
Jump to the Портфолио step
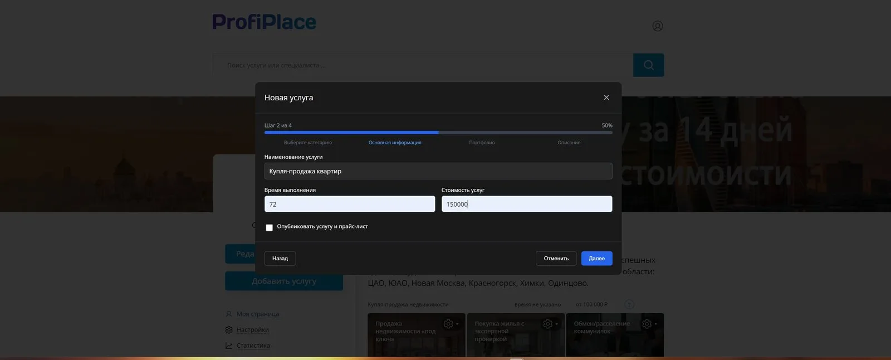[482, 143]
